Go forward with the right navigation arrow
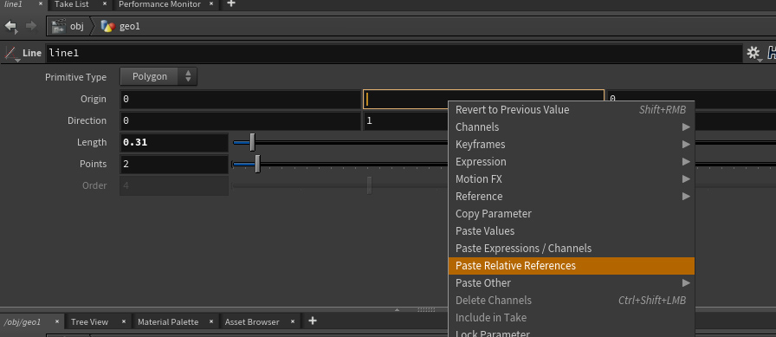Image resolution: width=776 pixels, height=337 pixels. pos(31,26)
